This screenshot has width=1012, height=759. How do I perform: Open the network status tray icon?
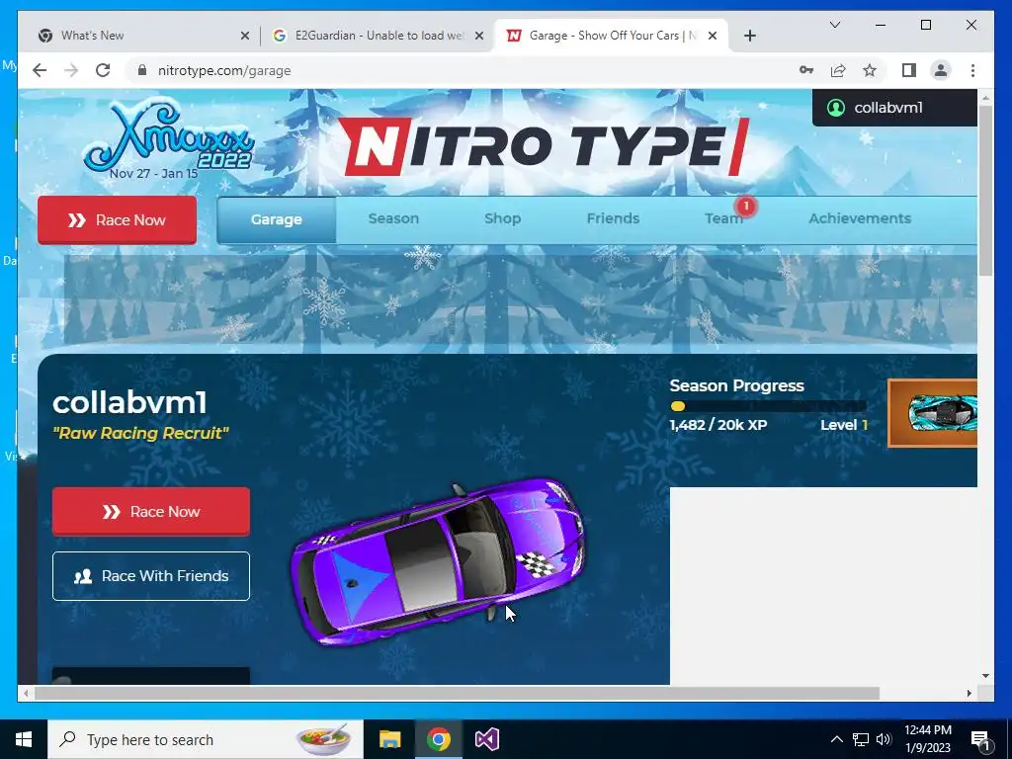click(x=861, y=739)
